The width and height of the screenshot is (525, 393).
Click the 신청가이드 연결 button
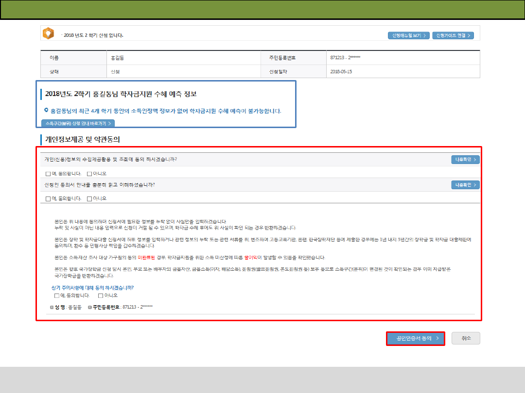coord(453,35)
